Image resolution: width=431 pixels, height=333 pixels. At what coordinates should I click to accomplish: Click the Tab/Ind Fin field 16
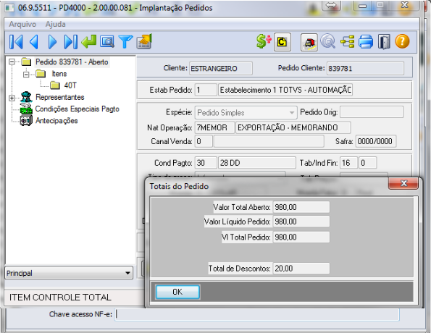coord(348,163)
